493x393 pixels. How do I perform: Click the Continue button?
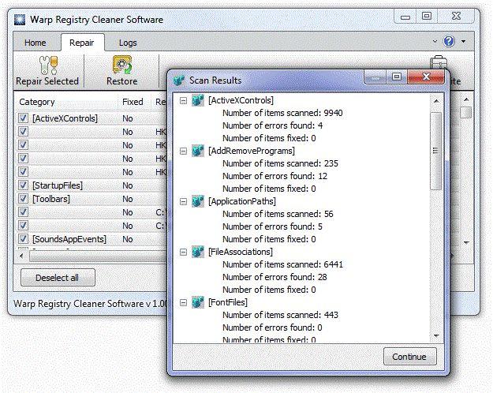pos(409,357)
